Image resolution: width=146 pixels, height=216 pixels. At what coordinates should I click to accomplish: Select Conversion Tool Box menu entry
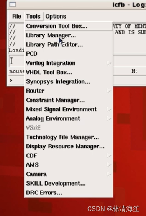(69, 26)
